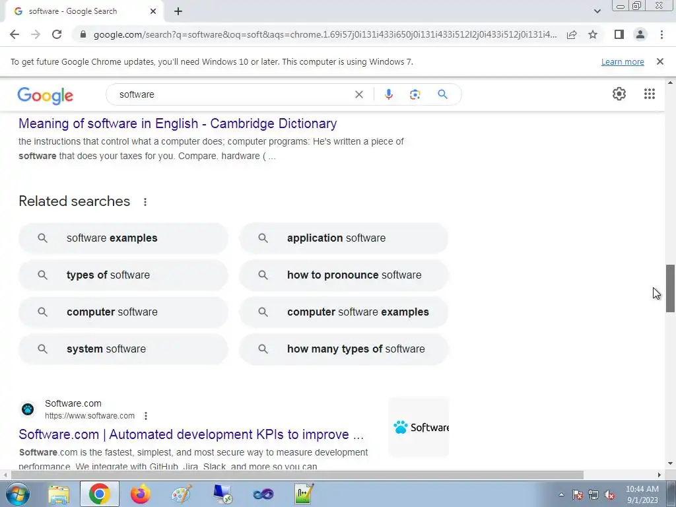Screen dimensions: 676x507
Task: Click the https://www.software.com URL text
Action: pyautogui.click(x=90, y=416)
